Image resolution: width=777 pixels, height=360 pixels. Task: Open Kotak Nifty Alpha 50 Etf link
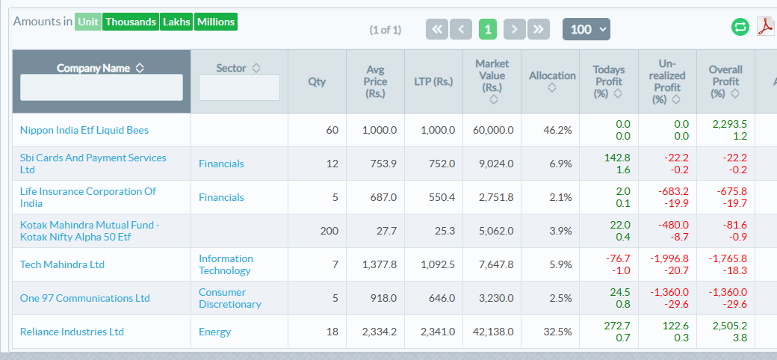click(x=90, y=232)
